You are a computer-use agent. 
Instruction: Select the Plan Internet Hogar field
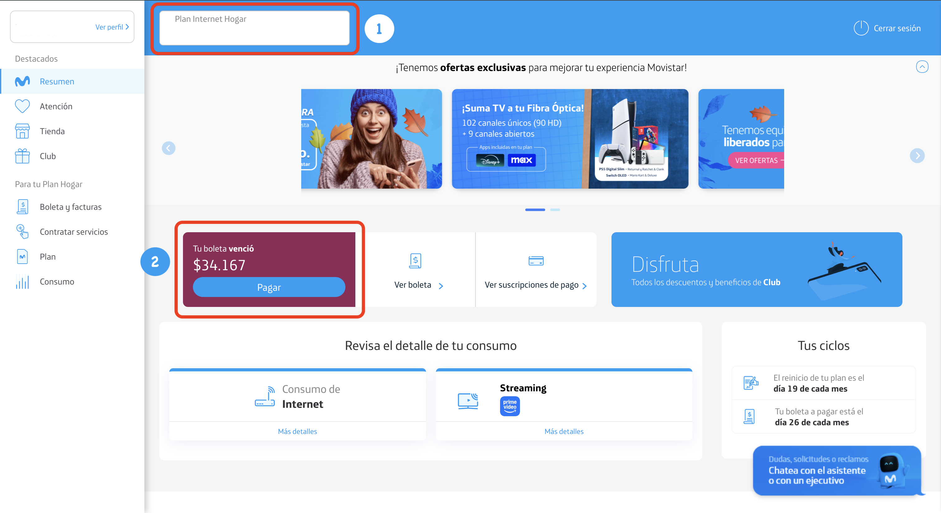(x=255, y=28)
